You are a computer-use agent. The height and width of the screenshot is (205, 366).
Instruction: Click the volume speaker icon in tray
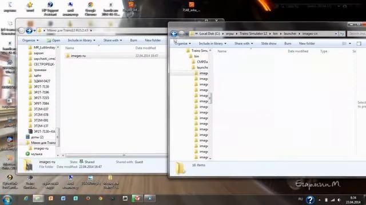[x=339, y=200]
